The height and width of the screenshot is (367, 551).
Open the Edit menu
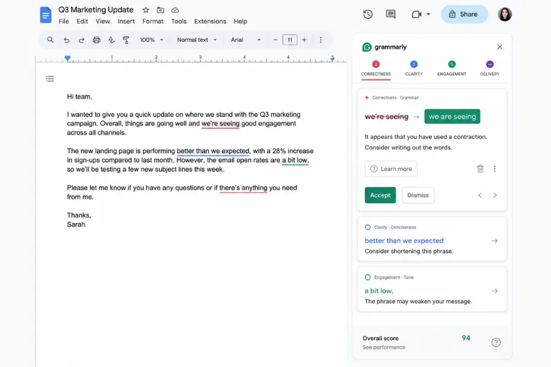82,21
